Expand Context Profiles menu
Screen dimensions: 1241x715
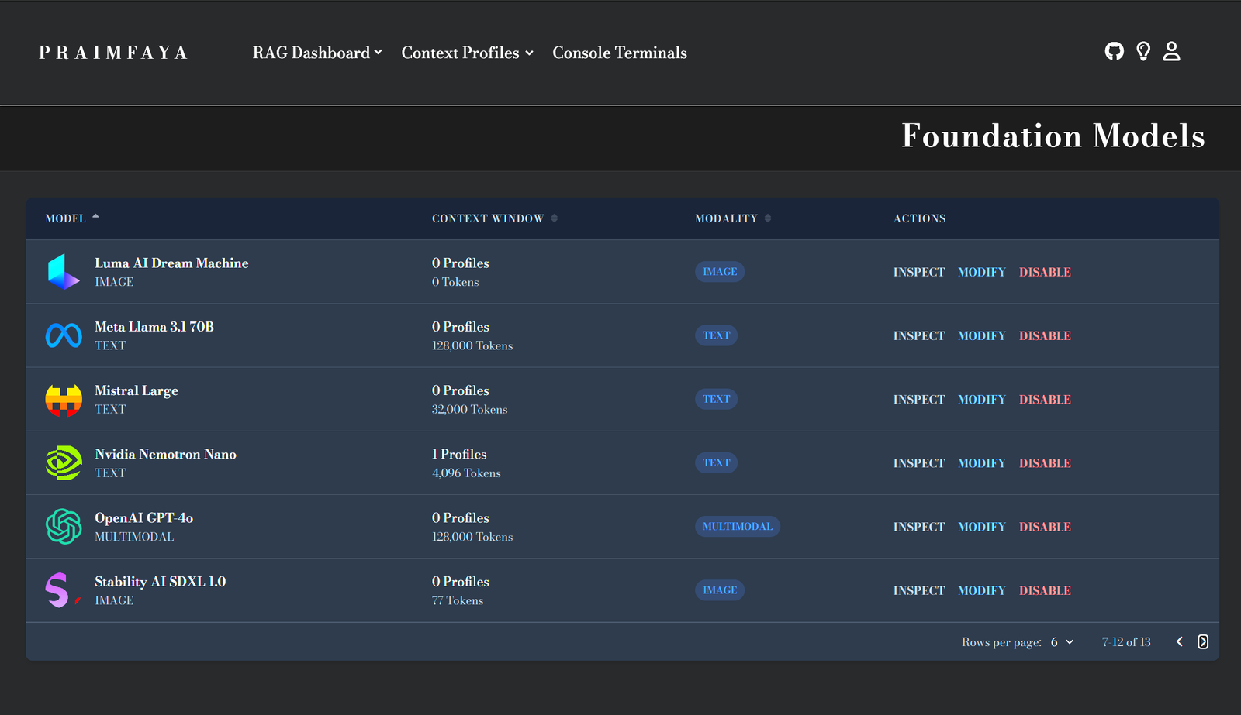(467, 53)
